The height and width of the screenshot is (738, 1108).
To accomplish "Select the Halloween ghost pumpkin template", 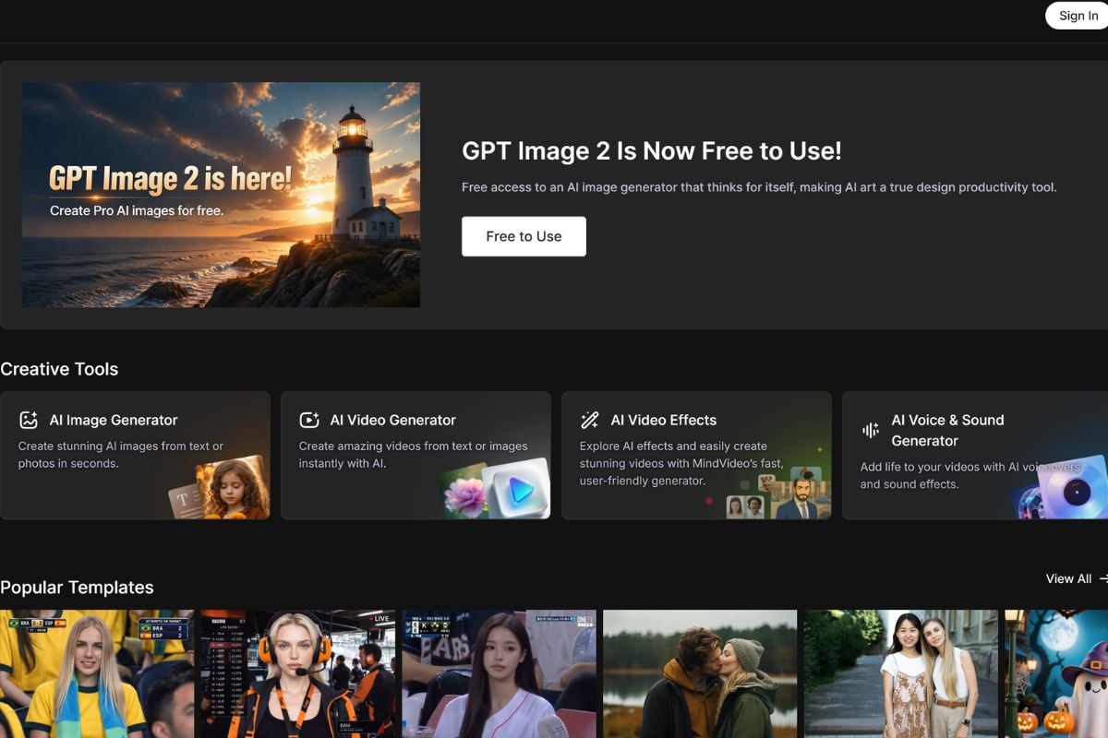I will click(1056, 673).
